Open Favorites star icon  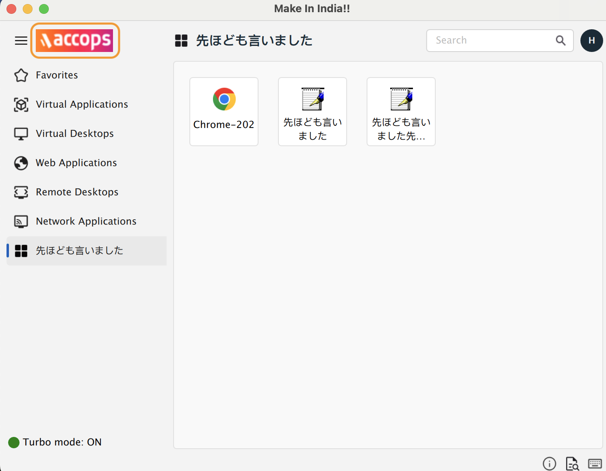point(21,76)
